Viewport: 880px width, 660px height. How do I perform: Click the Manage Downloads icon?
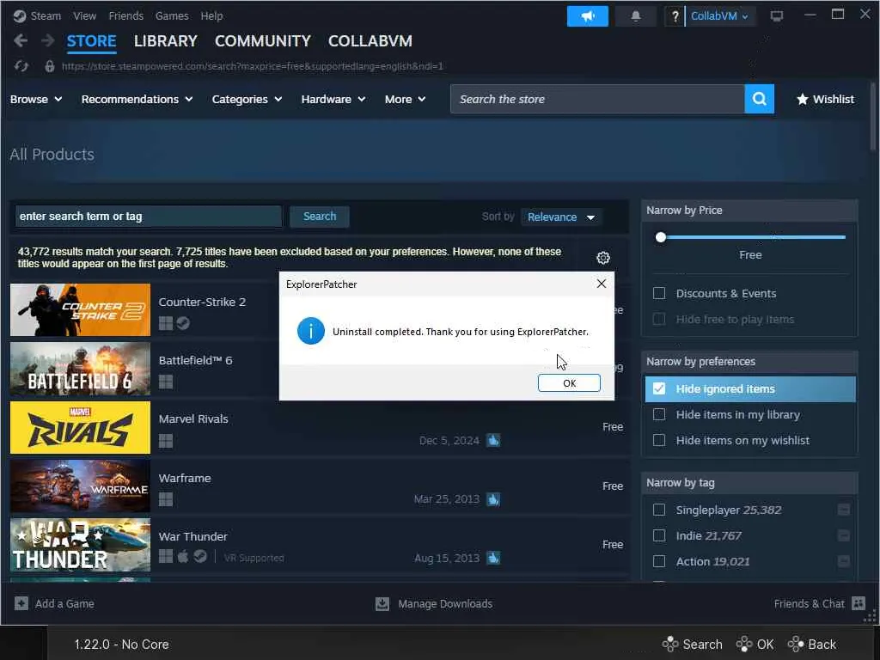(x=382, y=604)
